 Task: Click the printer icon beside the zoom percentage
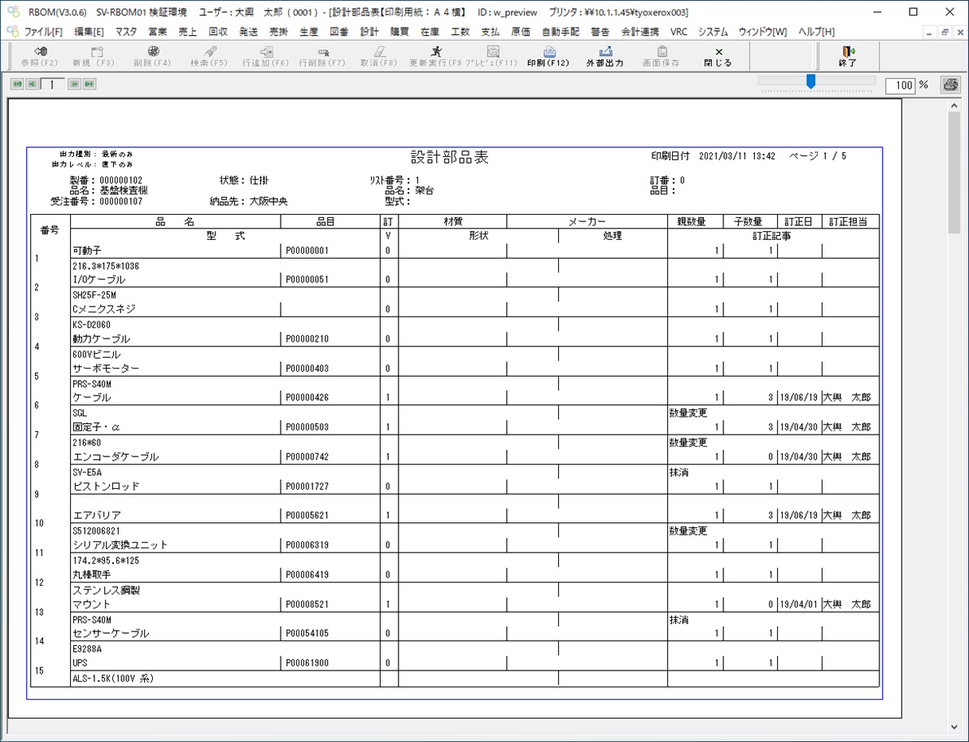pyautogui.click(x=950, y=84)
